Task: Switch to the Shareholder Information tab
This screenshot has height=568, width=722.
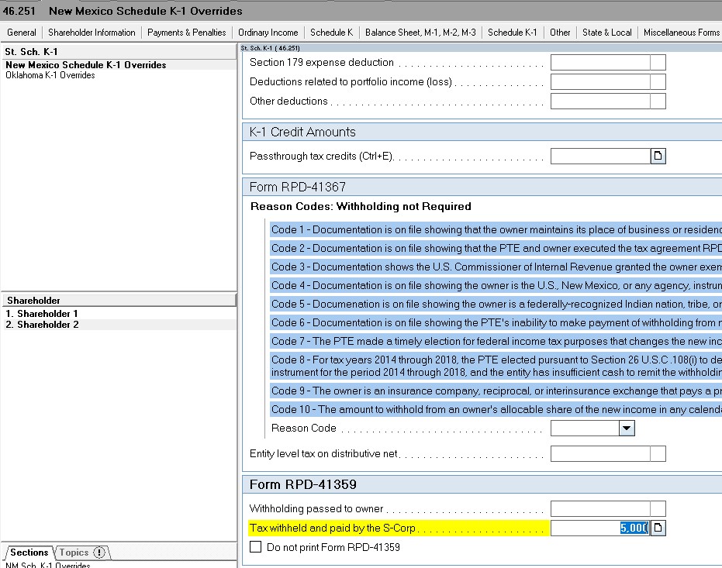Action: pyautogui.click(x=92, y=33)
